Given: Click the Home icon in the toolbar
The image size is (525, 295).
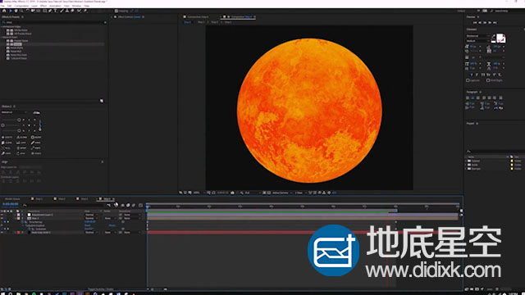Looking at the screenshot, I should coord(4,11).
